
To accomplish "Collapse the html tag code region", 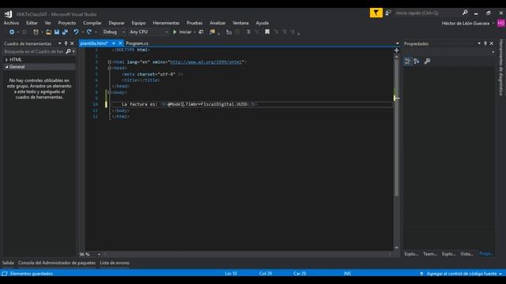I will click(x=109, y=62).
